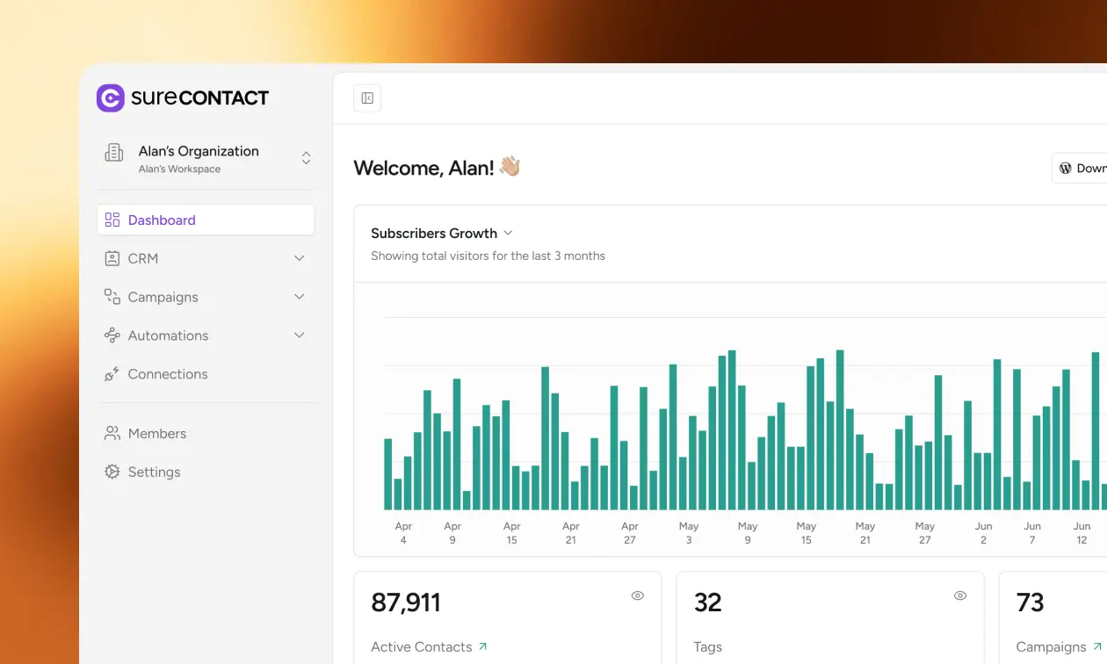
Task: Click the organization building icon
Action: pos(114,153)
